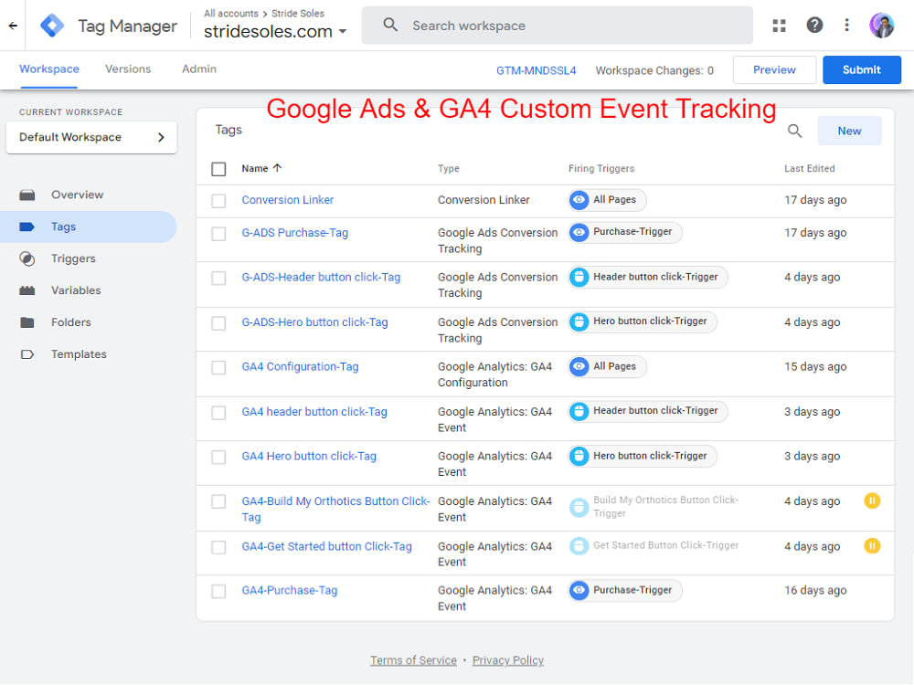Click the Triggers sidebar icon
Viewport: 914px width, 685px height.
pyautogui.click(x=27, y=258)
